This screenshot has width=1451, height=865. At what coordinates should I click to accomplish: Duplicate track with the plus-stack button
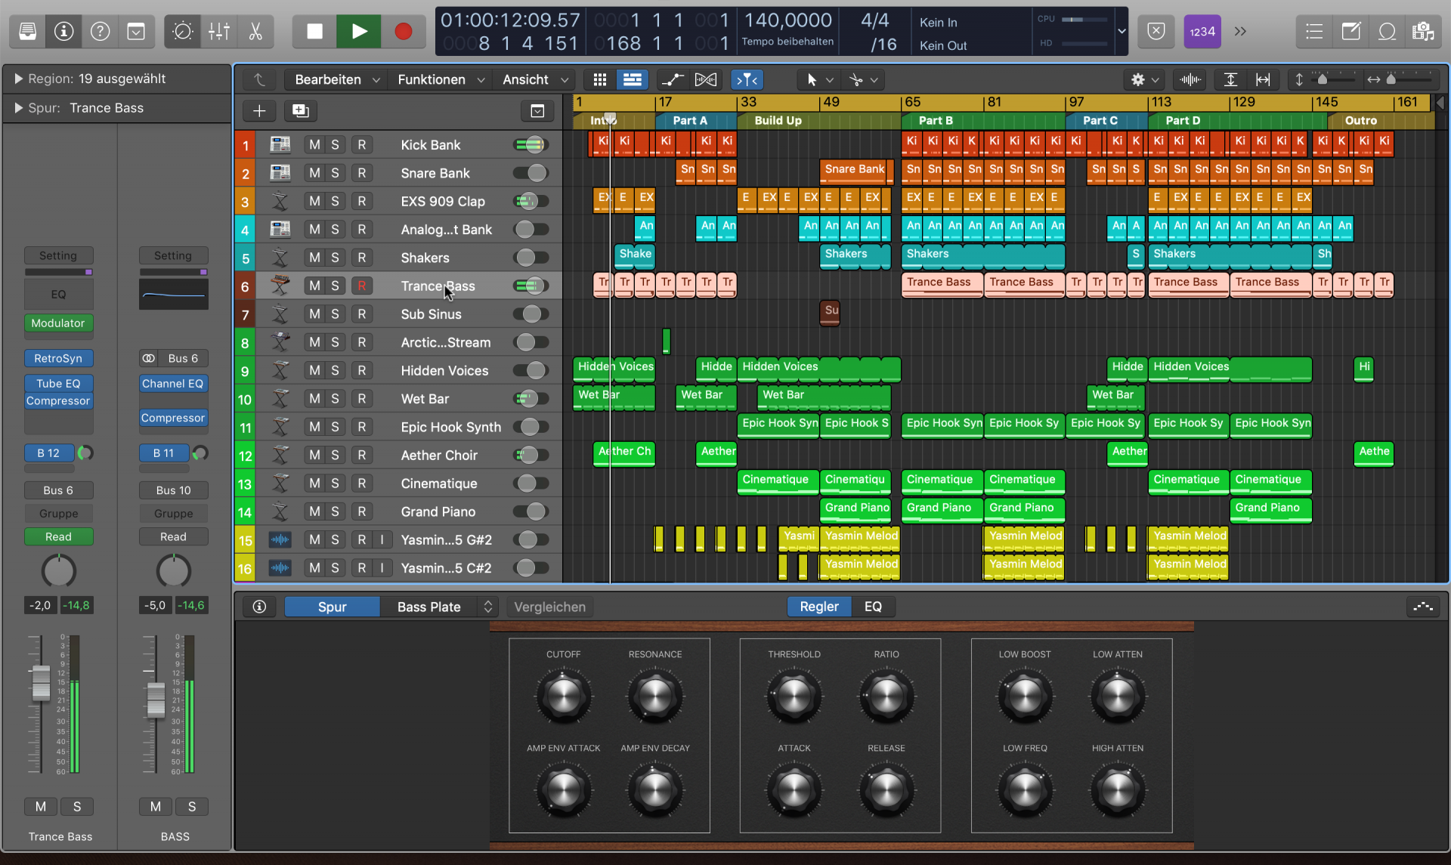[300, 111]
